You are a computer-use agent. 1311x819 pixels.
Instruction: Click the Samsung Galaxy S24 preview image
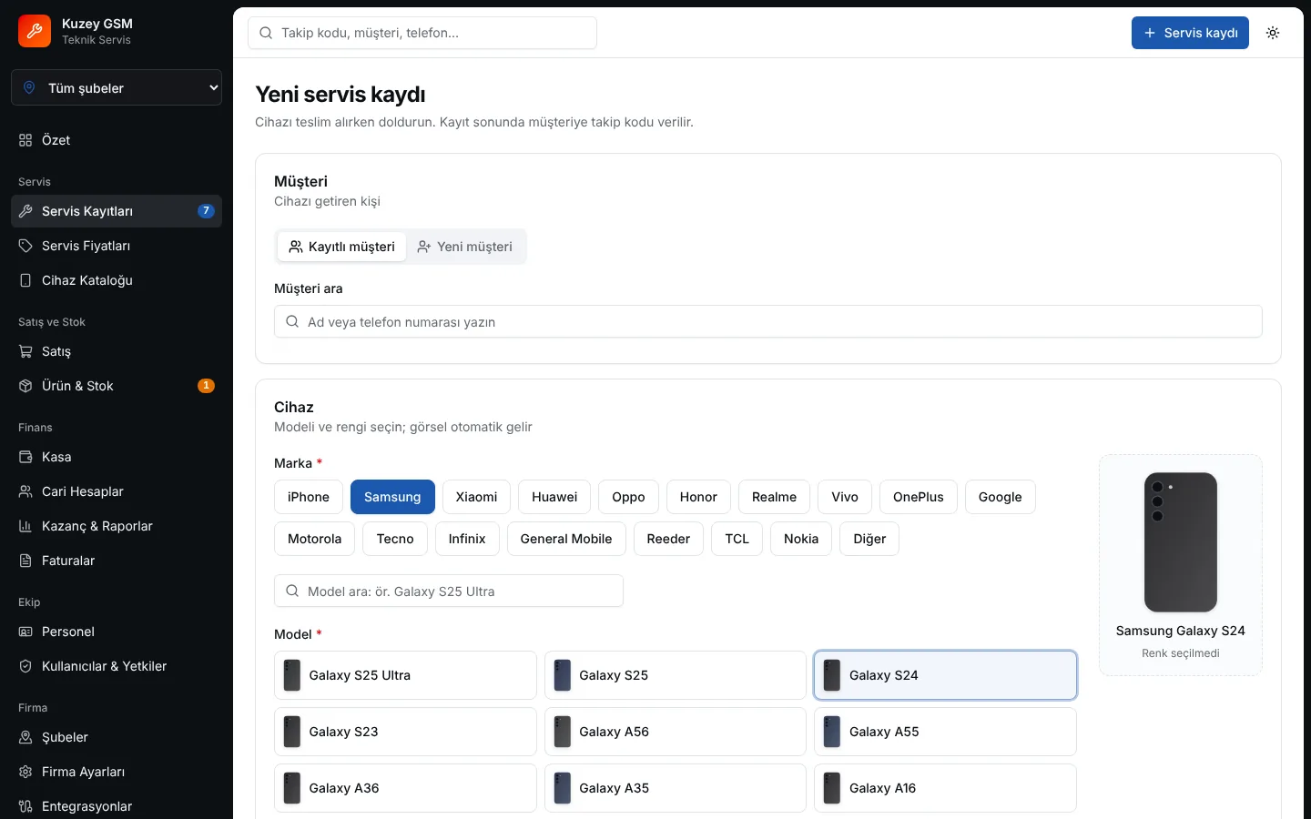[1181, 542]
